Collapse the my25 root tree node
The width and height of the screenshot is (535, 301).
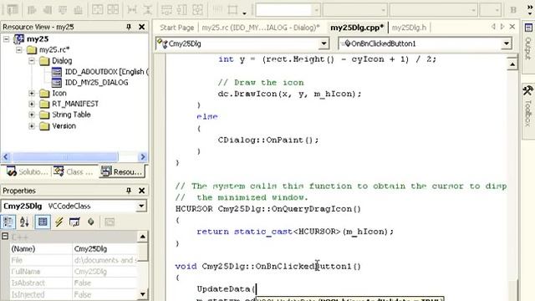(x=7, y=39)
